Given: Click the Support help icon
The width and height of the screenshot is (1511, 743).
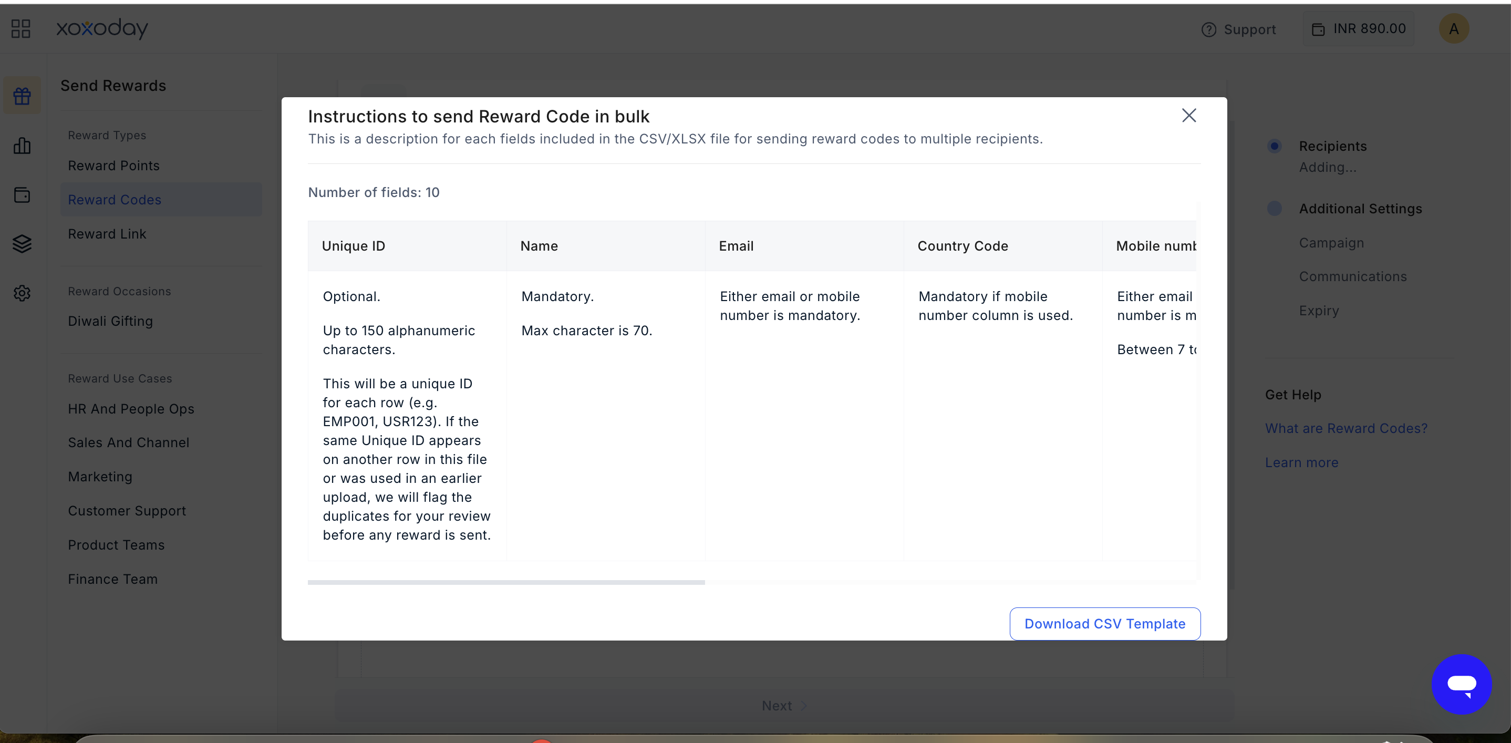Looking at the screenshot, I should click(x=1208, y=29).
